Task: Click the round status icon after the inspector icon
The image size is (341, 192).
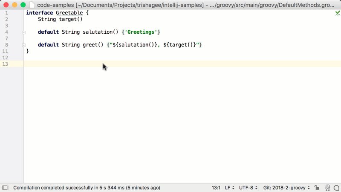Action: [336, 188]
